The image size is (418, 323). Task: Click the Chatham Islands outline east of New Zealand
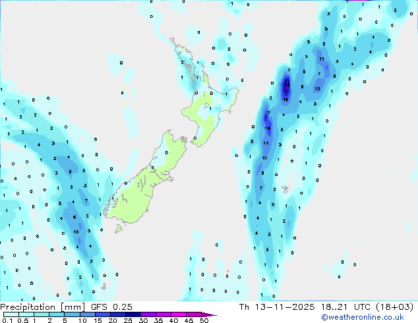click(285, 189)
